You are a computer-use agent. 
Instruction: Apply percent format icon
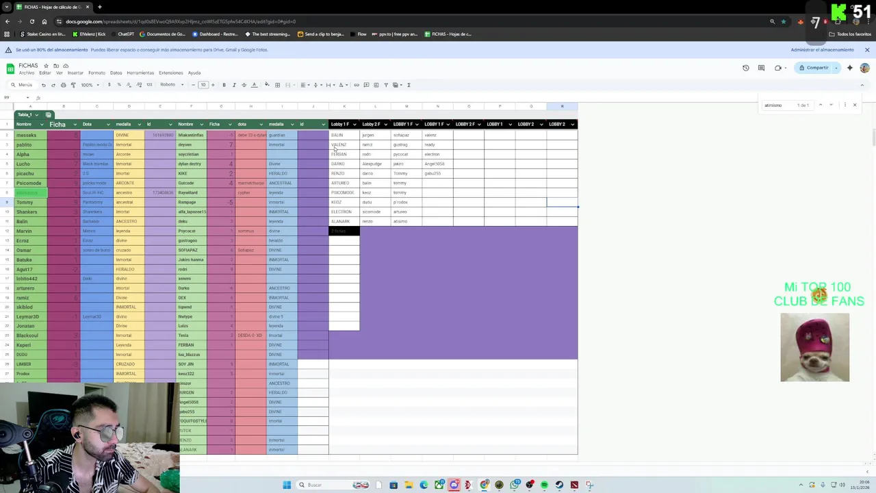pyautogui.click(x=118, y=85)
